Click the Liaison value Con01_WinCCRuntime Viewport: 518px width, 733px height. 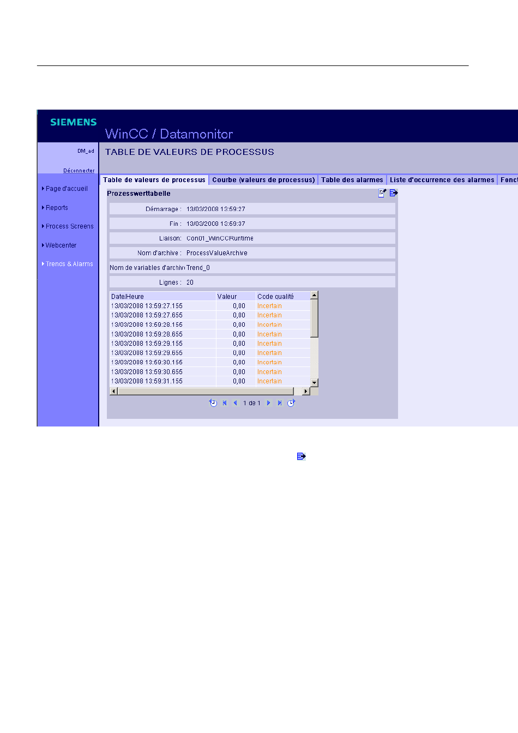tap(220, 238)
